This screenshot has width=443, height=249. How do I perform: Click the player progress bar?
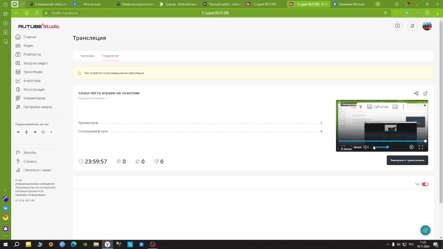click(382, 141)
